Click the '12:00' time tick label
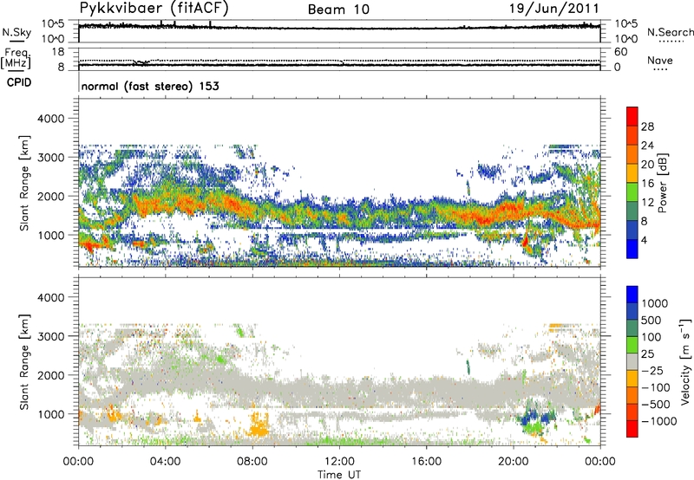The height and width of the screenshot is (480, 694). point(339,462)
